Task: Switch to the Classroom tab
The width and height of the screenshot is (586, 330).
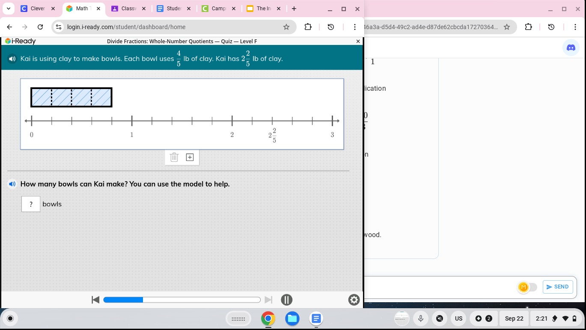Action: (x=128, y=9)
